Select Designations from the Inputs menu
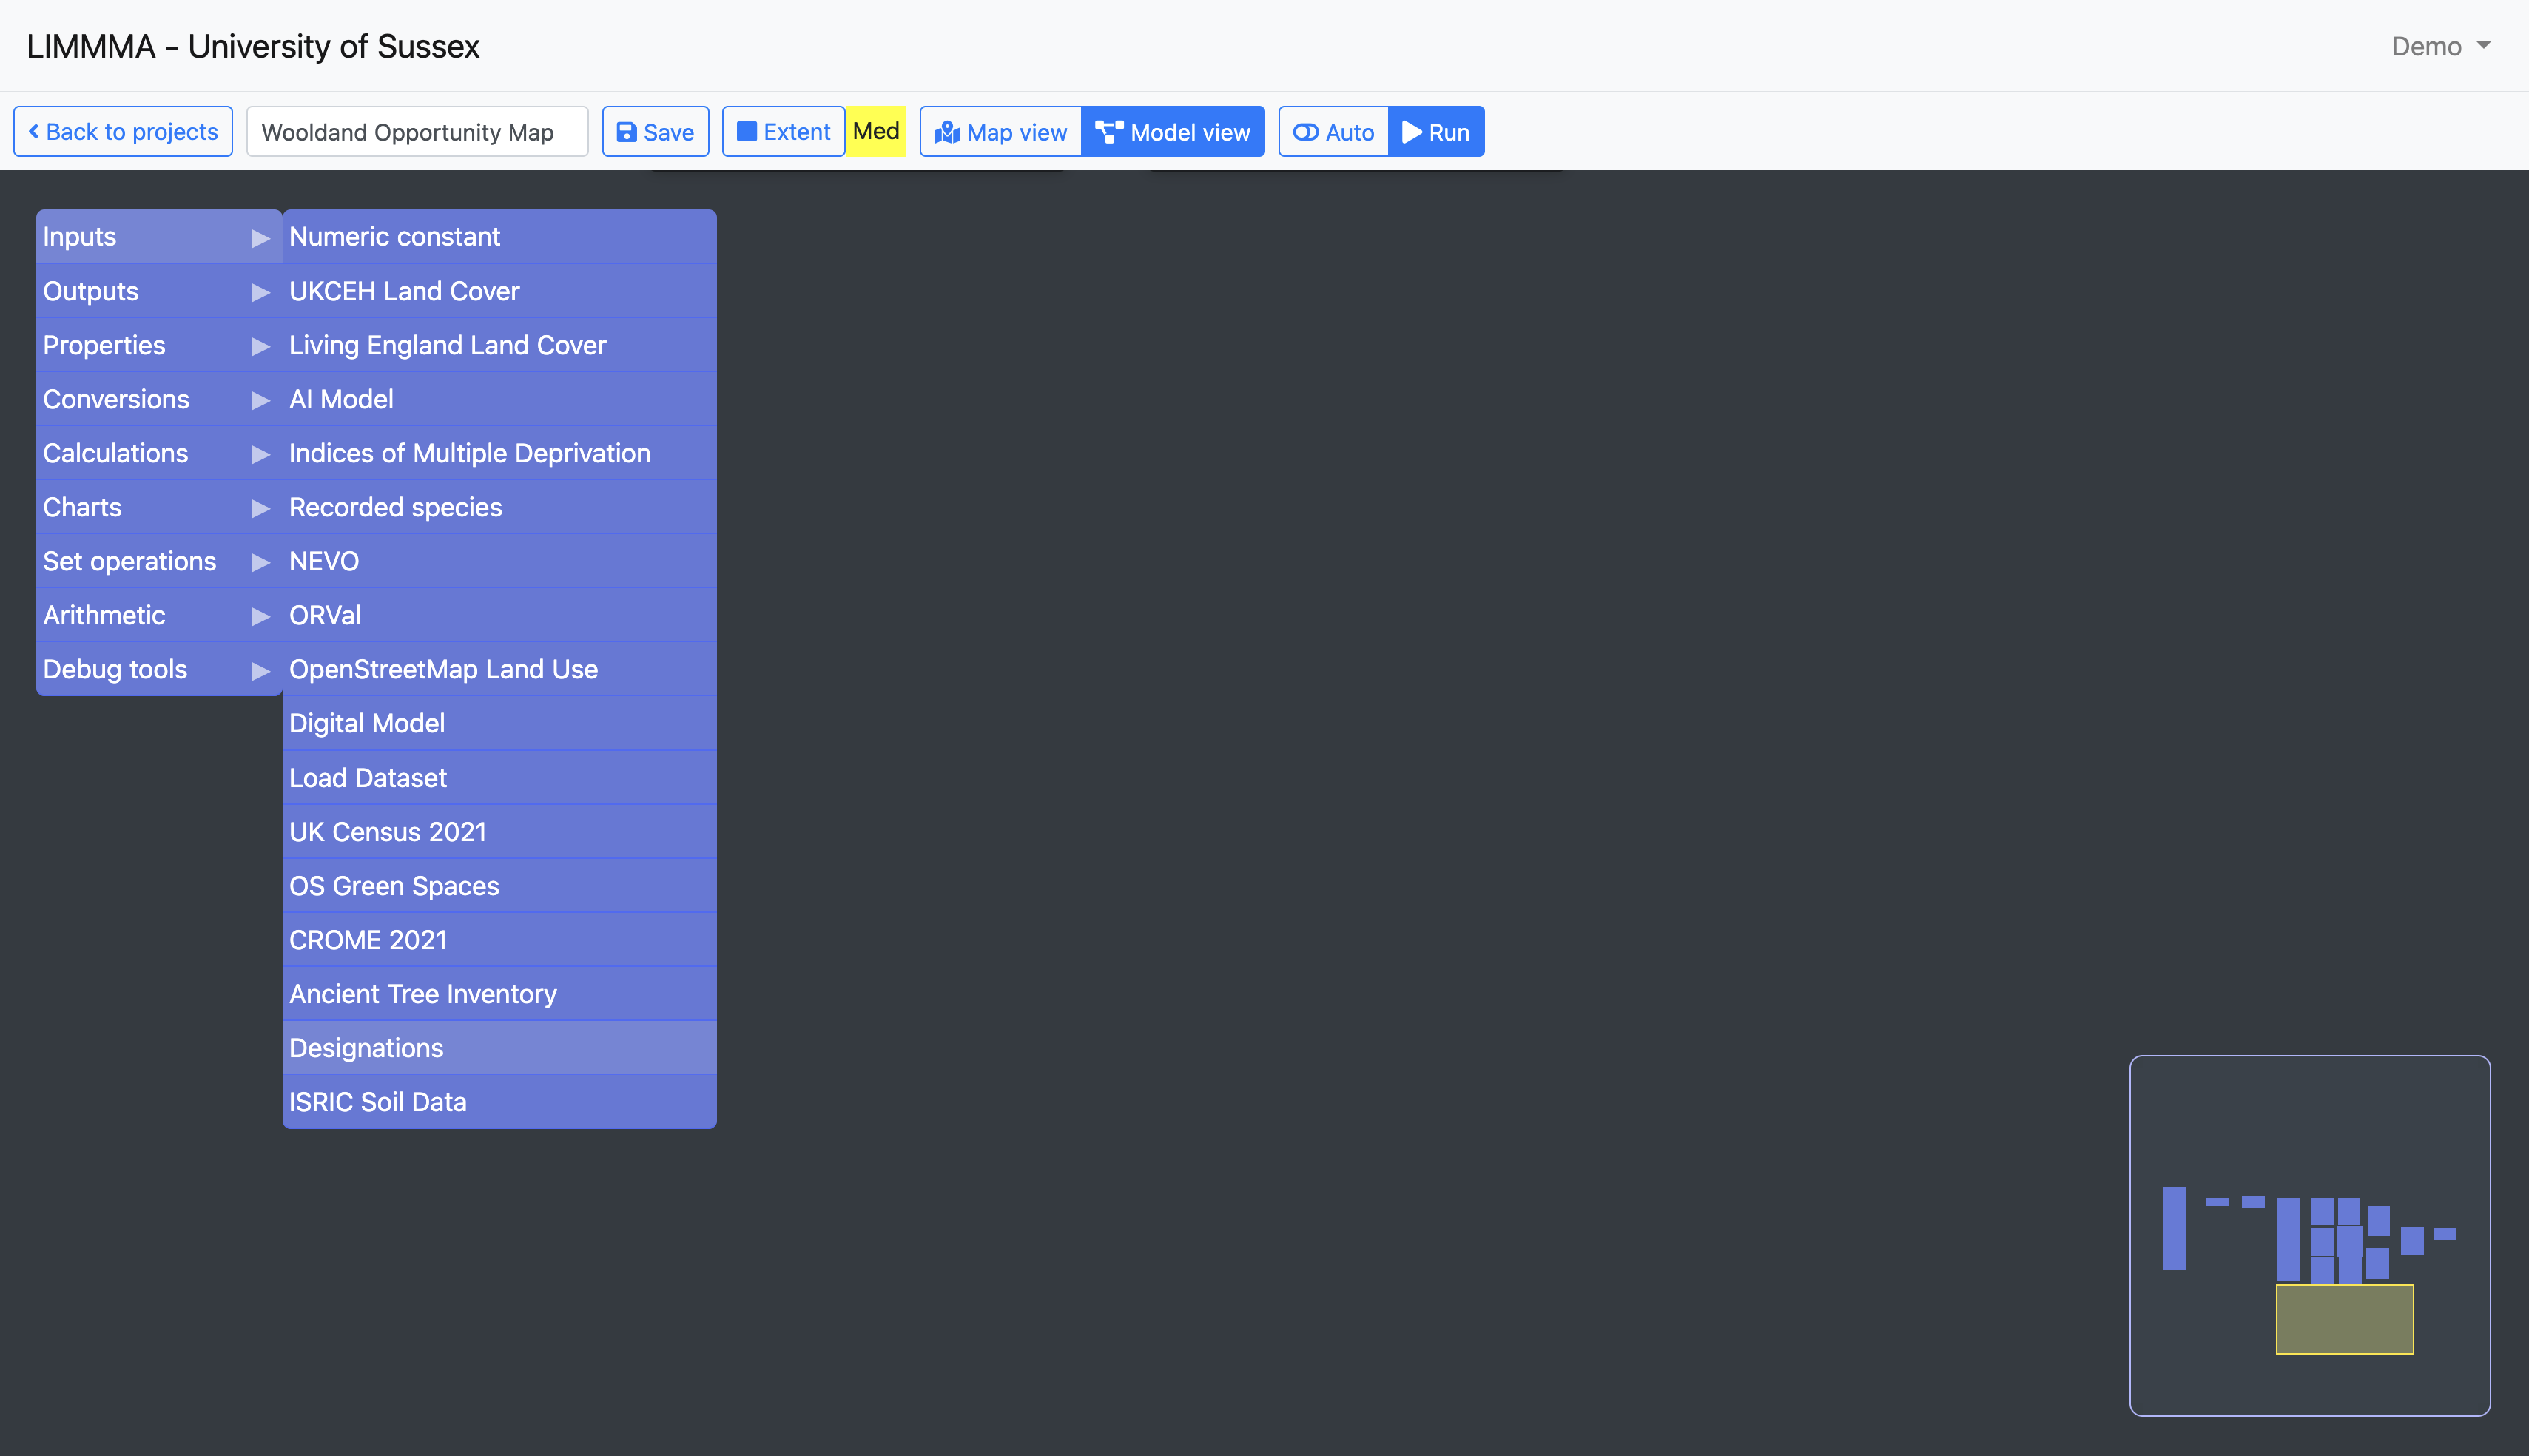 click(x=366, y=1048)
